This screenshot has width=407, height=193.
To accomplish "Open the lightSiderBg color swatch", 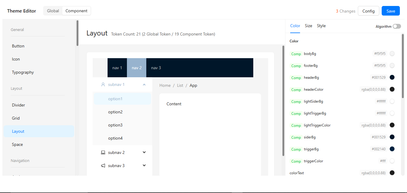I will pos(392,101).
